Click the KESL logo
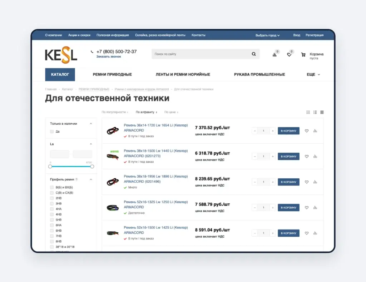Screen dimensions: 366x282 pyautogui.click(x=61, y=55)
